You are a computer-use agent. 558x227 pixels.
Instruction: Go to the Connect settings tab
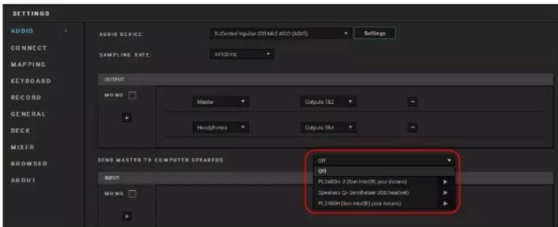(29, 47)
